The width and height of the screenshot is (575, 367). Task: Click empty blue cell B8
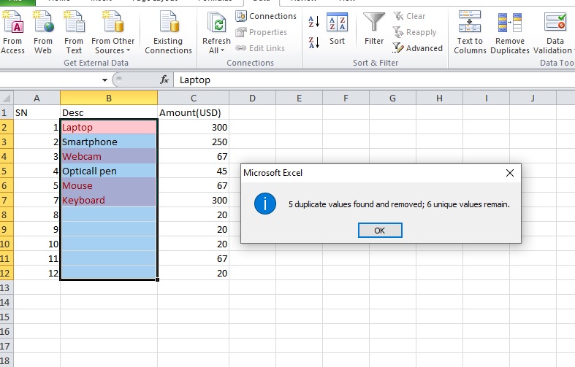click(x=109, y=215)
